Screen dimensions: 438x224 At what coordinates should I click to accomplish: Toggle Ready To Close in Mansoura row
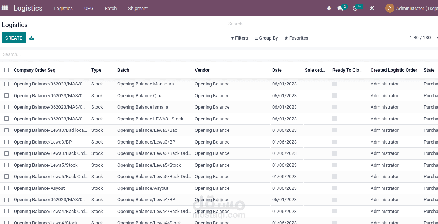[x=335, y=84]
